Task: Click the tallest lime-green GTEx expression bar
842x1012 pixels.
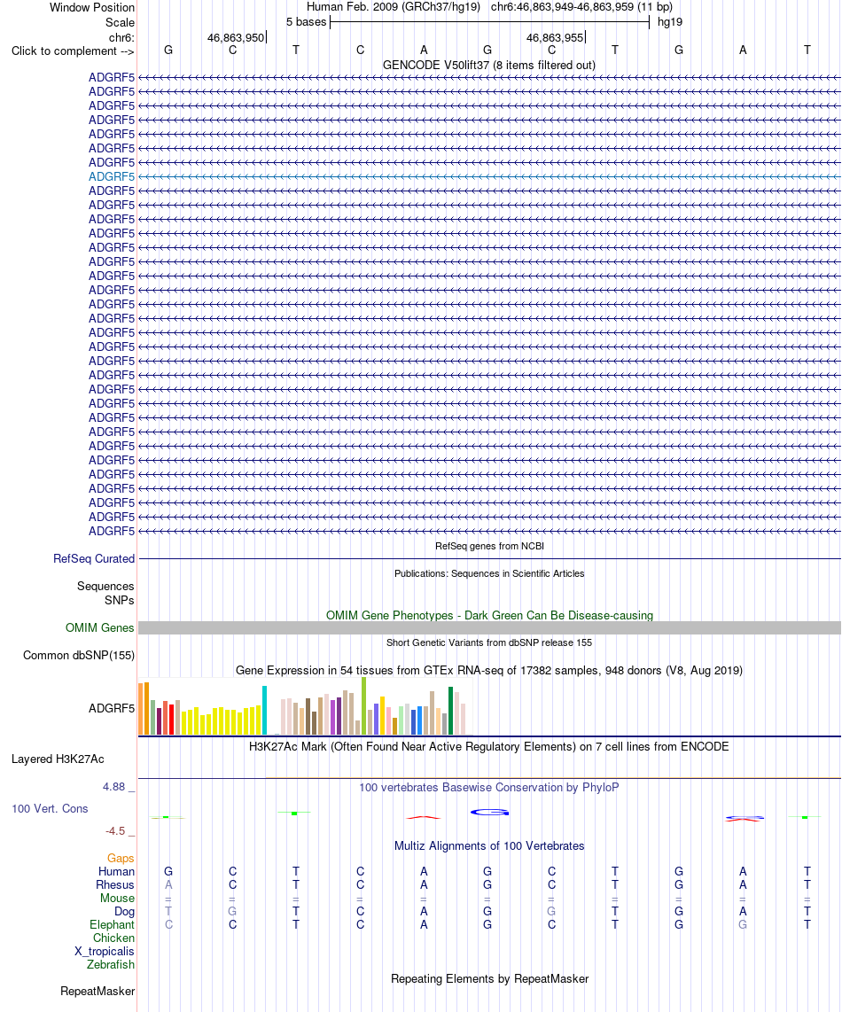Action: tap(364, 706)
